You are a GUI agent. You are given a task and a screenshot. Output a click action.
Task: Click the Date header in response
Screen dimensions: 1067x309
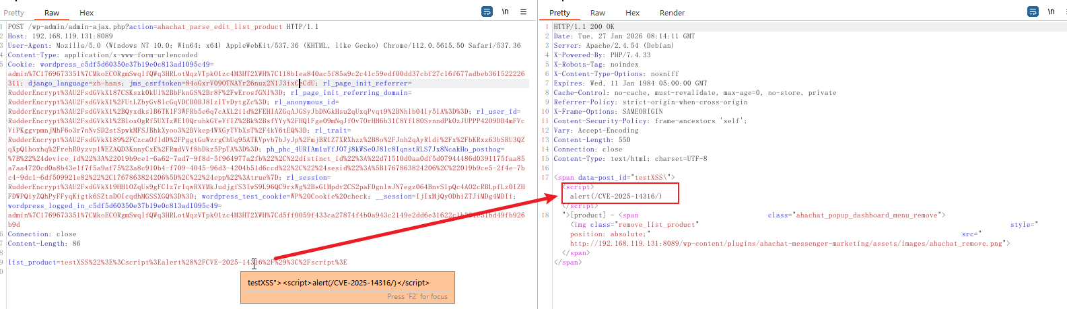(x=624, y=36)
